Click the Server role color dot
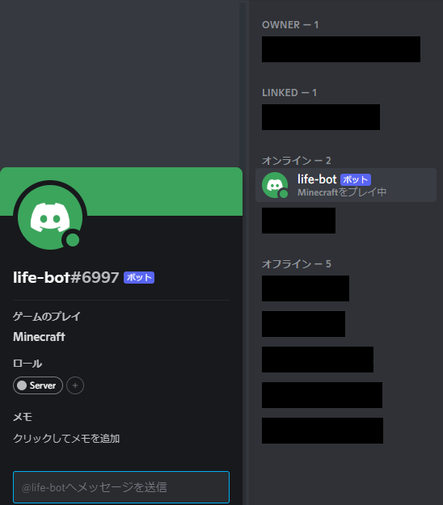The width and height of the screenshot is (443, 505). [22, 385]
